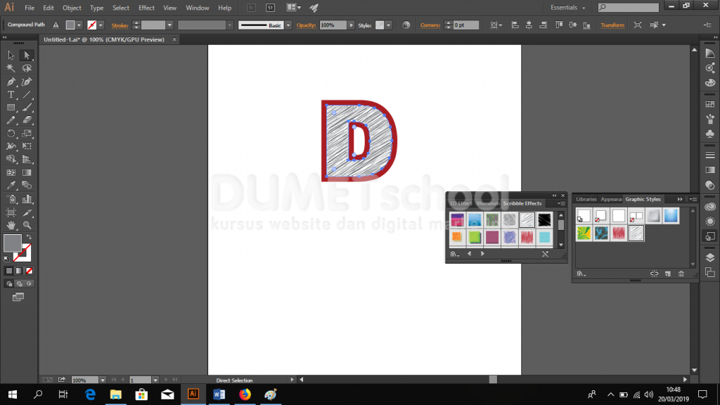The image size is (720, 405).
Task: Select the Eraser tool
Action: 27,120
